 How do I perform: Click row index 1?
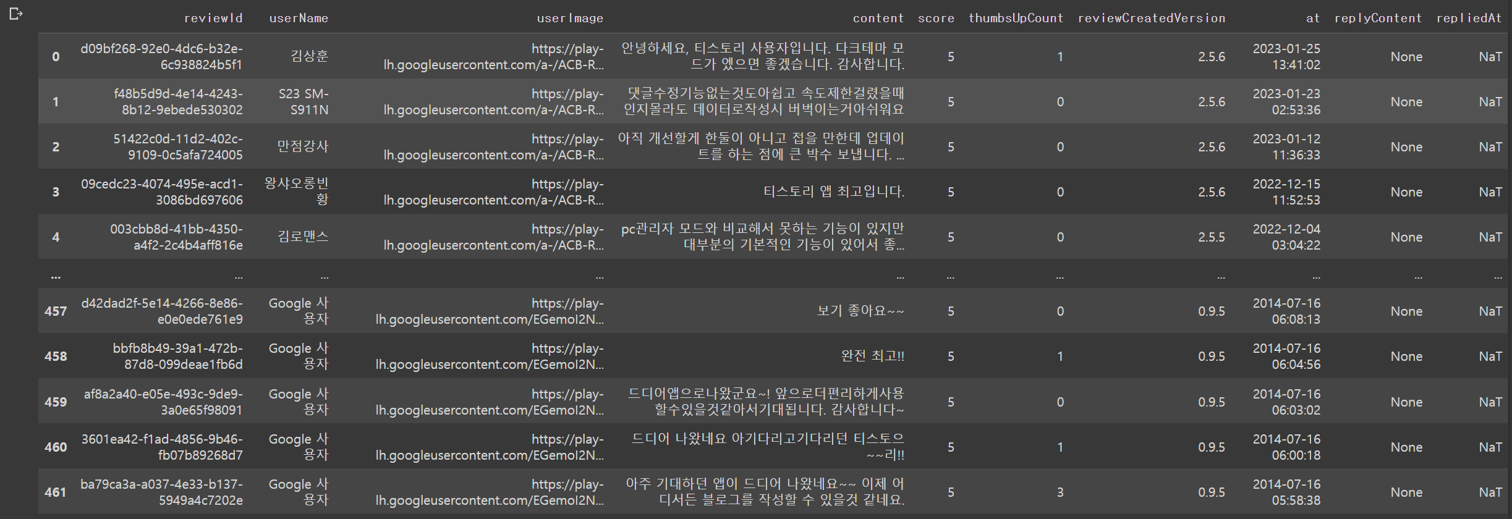[56, 101]
